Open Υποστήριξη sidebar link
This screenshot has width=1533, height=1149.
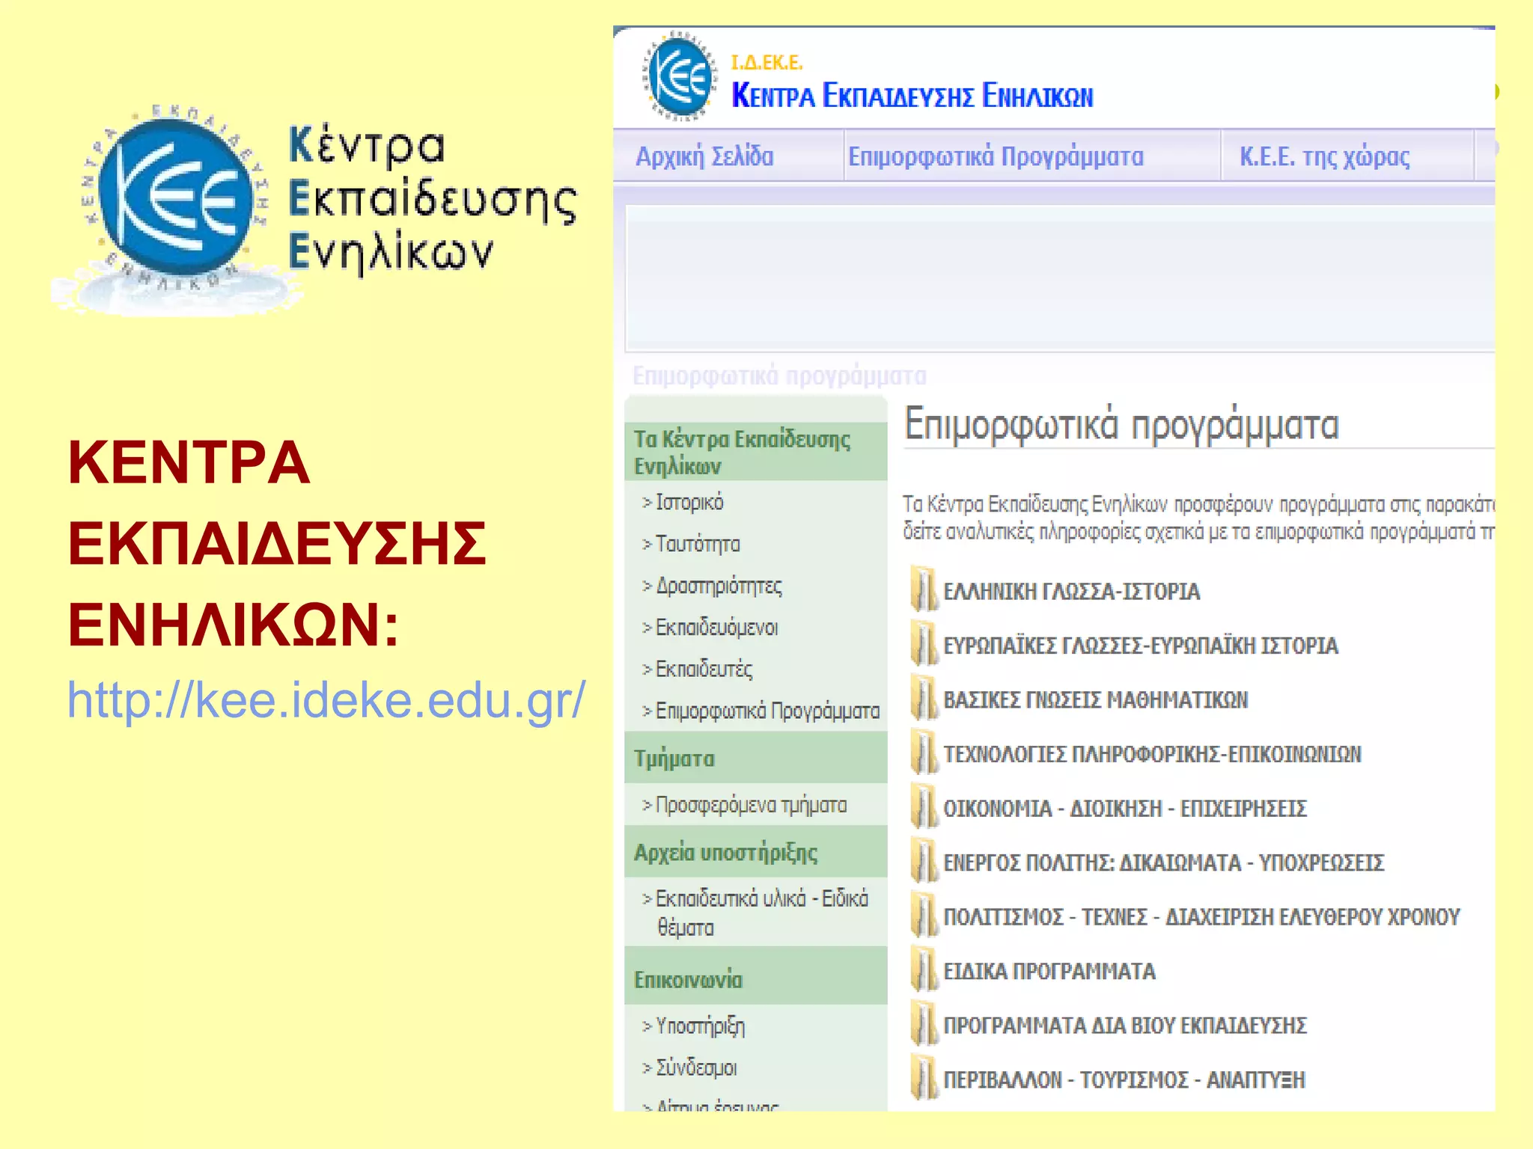pos(700,1026)
